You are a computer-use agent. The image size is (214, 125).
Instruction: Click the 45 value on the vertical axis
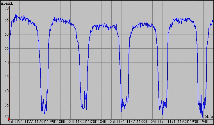[6, 77]
